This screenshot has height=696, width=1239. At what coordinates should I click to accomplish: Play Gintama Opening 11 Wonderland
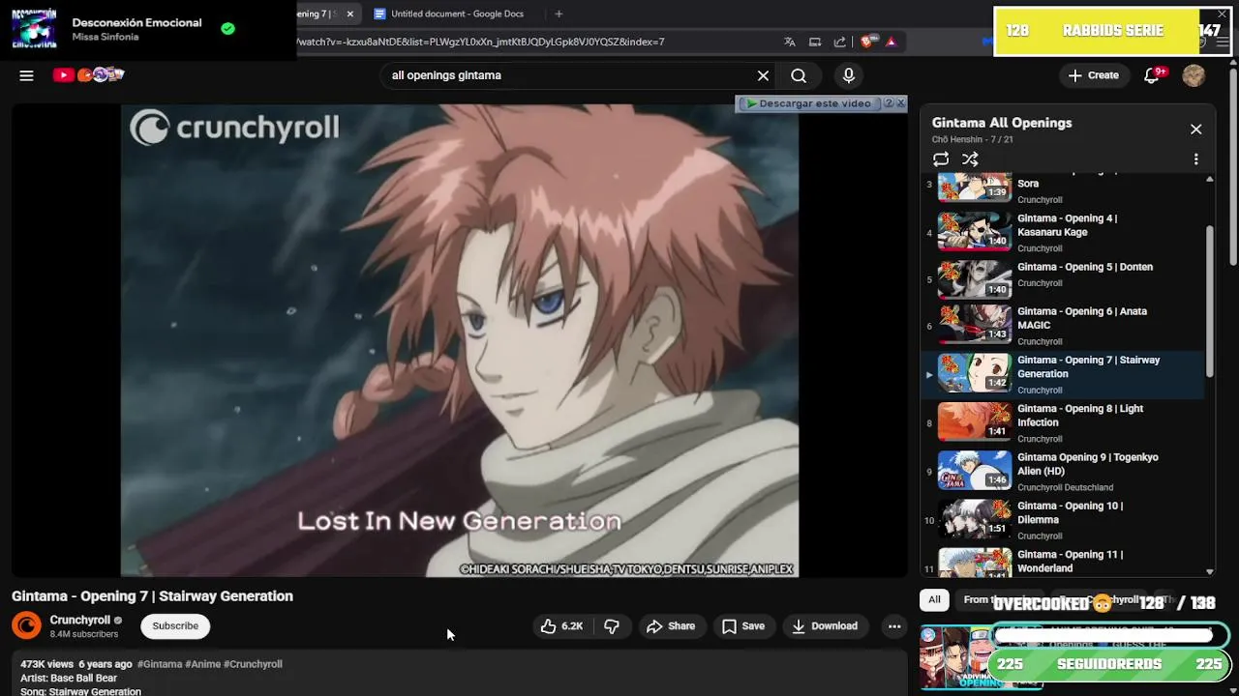[1065, 562]
